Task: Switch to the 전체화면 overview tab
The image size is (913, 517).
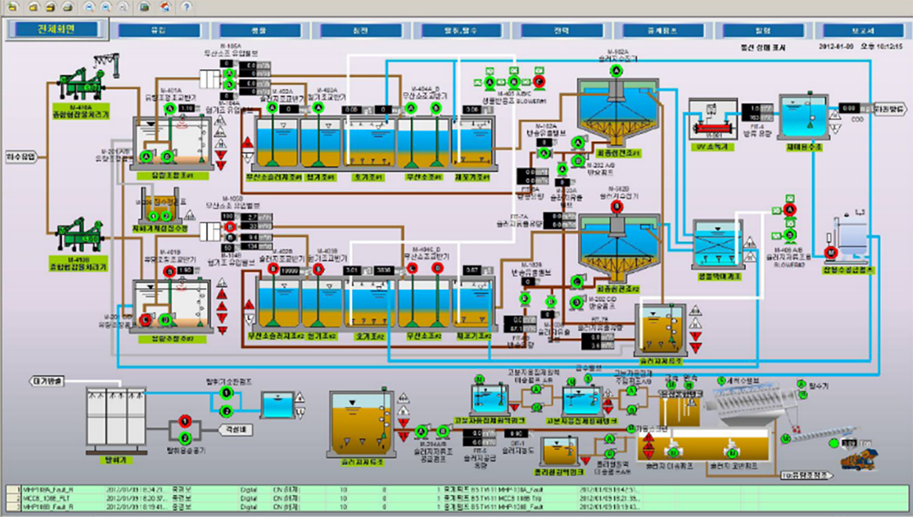Action: tap(58, 30)
